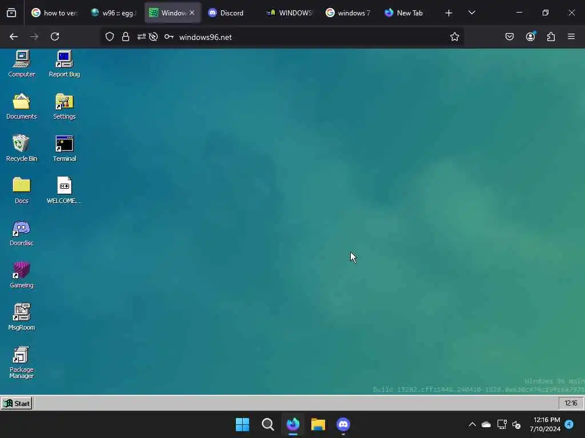Image resolution: width=585 pixels, height=438 pixels.
Task: Open the Extensions puzzle icon
Action: (x=551, y=36)
